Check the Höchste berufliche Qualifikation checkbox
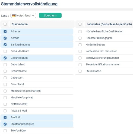 (x=80, y=31)
